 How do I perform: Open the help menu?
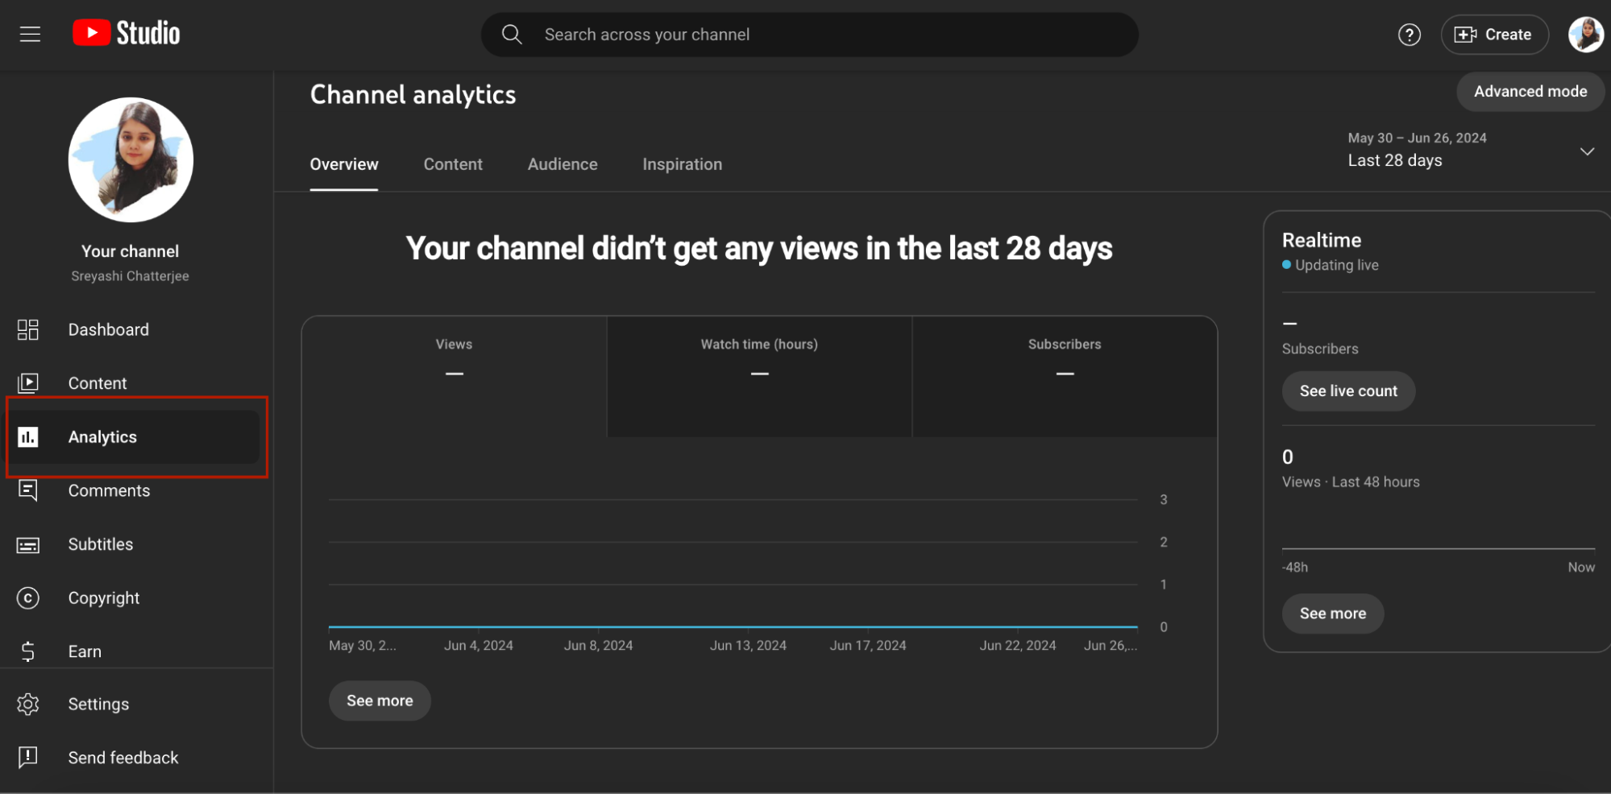(x=1409, y=34)
